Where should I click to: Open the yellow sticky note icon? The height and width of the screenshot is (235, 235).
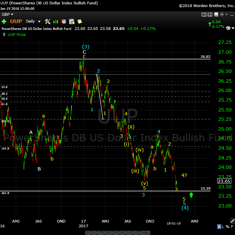pos(80,21)
